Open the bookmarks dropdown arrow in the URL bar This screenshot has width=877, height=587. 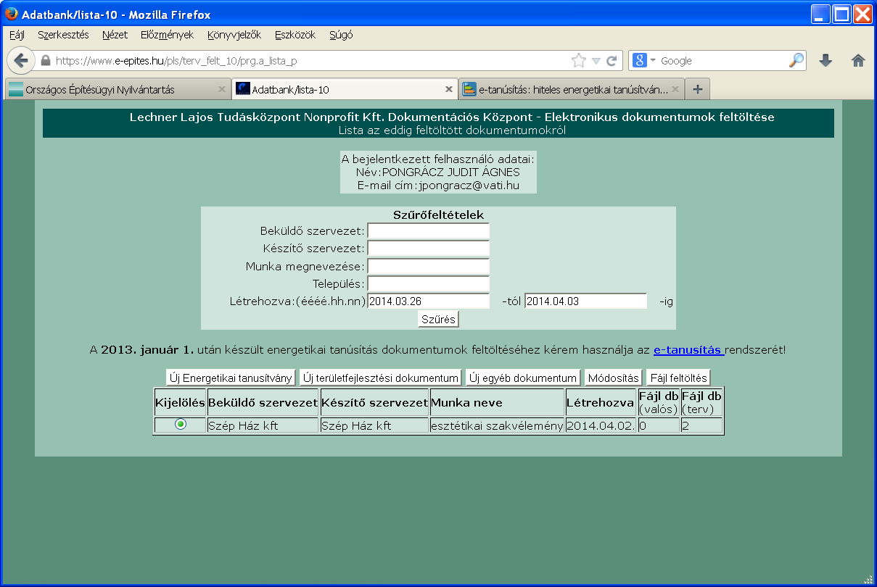[x=596, y=61]
